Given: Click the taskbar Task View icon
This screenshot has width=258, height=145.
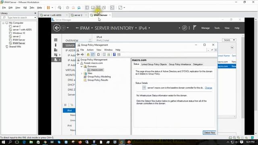Looking at the screenshot, I should [17, 142].
